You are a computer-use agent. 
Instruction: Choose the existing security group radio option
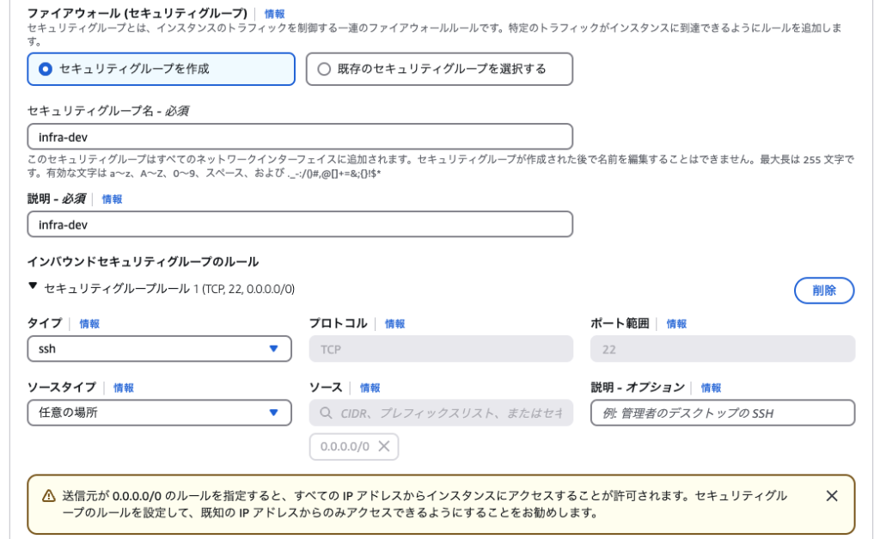click(324, 69)
